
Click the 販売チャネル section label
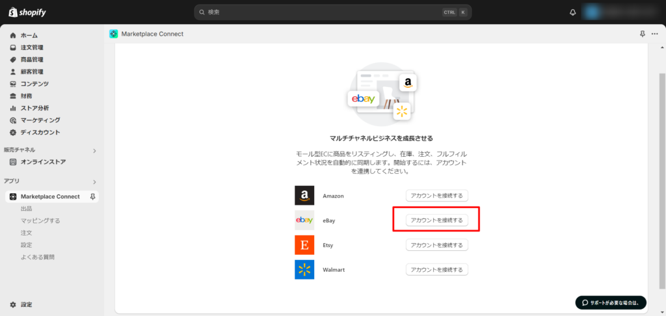coord(20,150)
